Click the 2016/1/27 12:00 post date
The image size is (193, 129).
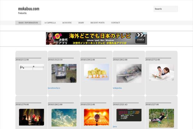pos(152,60)
